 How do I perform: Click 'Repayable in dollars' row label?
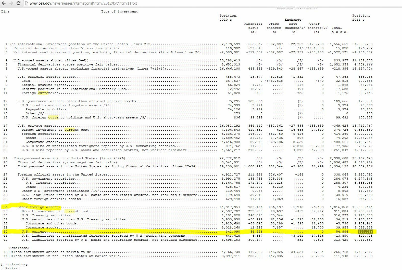[46, 110]
